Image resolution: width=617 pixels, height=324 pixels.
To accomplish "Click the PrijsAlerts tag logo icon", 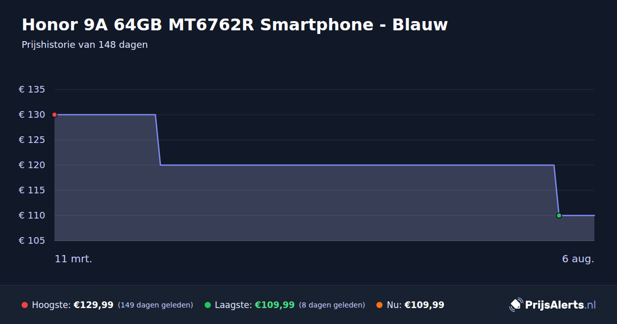I will [x=516, y=304].
